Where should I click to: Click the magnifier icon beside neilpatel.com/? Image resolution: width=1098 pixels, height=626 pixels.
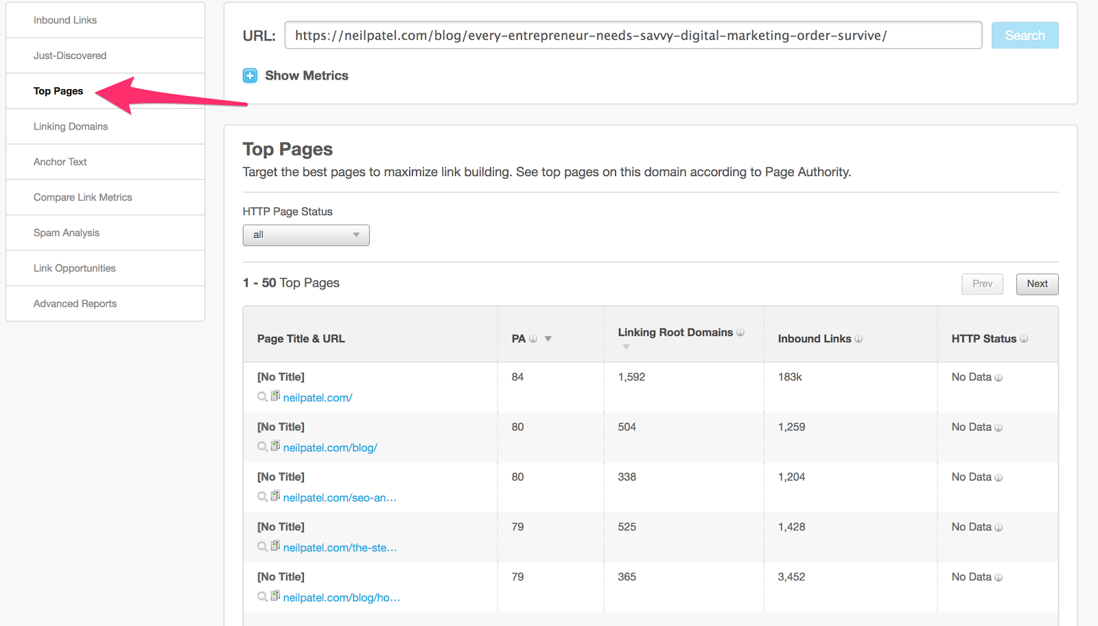262,397
